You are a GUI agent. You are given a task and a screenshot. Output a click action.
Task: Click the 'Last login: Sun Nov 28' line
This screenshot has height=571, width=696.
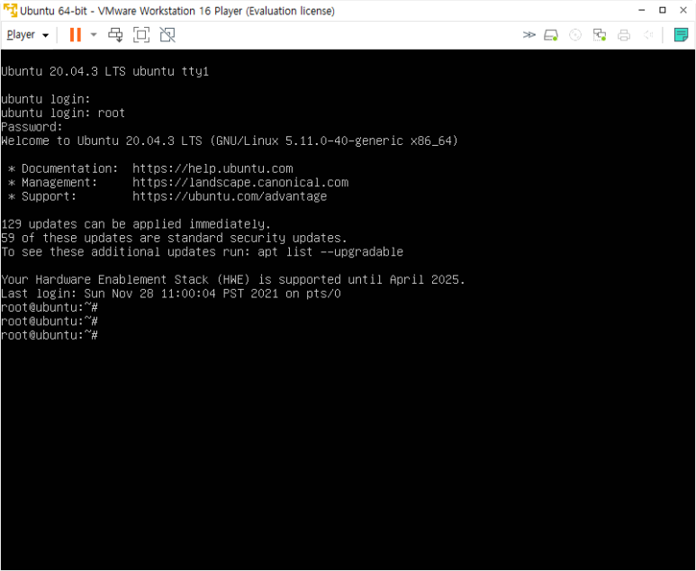tap(171, 294)
